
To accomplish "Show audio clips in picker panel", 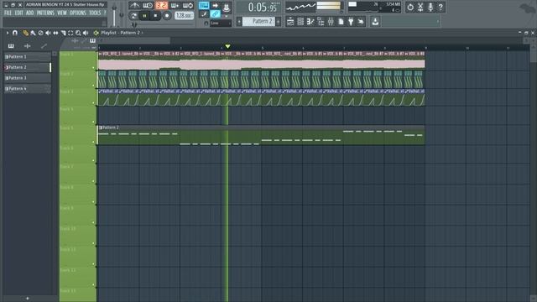I will click(28, 46).
